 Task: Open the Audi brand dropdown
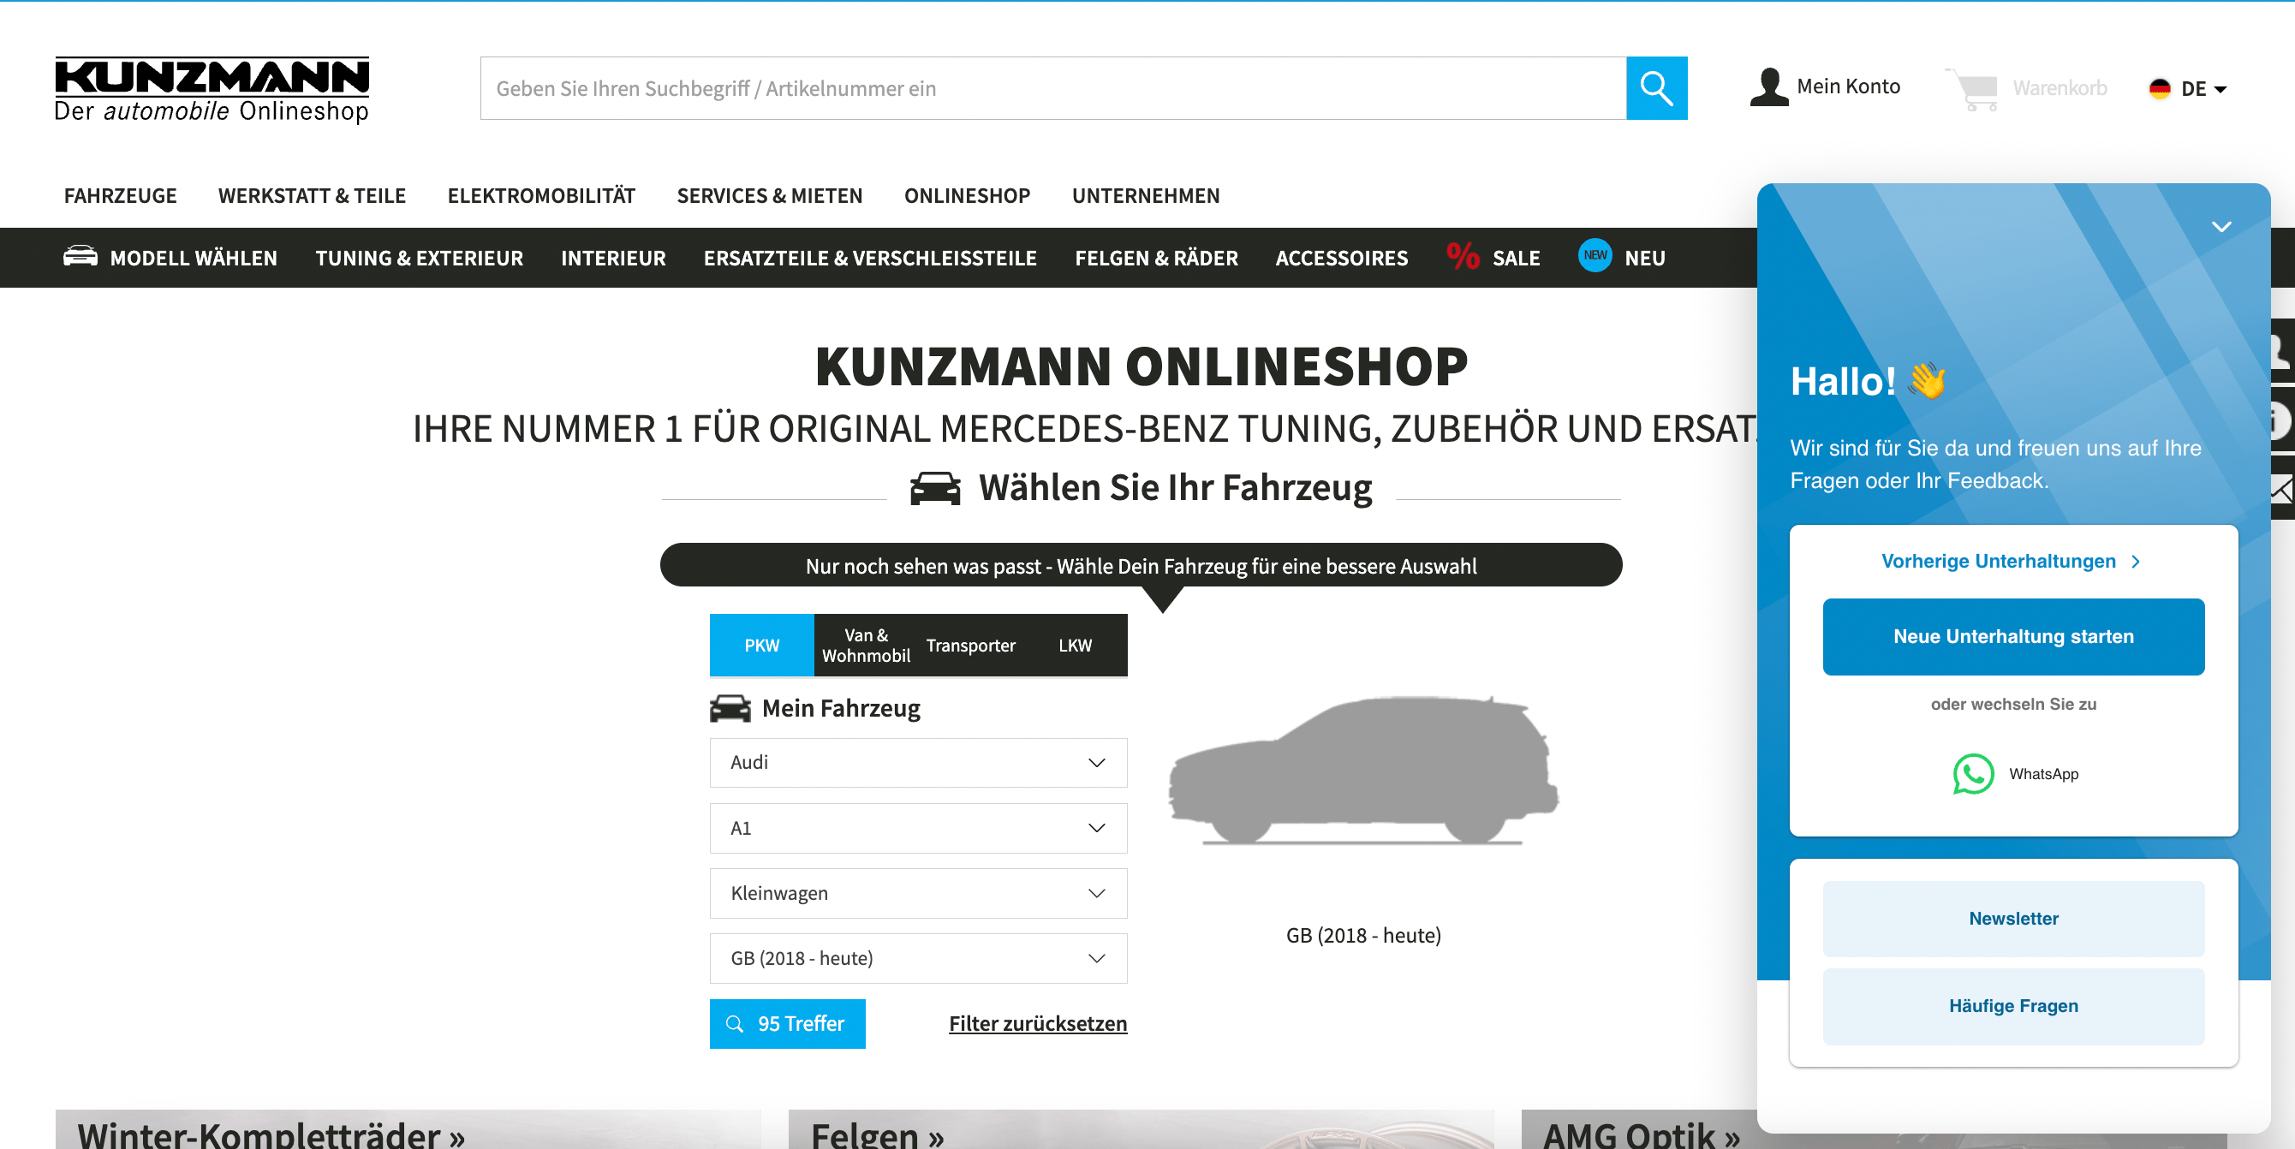[x=918, y=763]
